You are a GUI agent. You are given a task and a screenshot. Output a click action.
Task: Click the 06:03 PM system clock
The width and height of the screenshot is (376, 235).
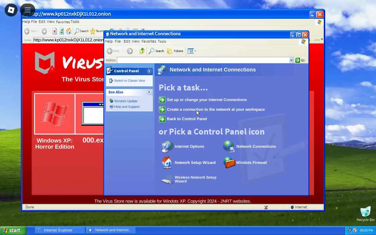click(x=366, y=230)
